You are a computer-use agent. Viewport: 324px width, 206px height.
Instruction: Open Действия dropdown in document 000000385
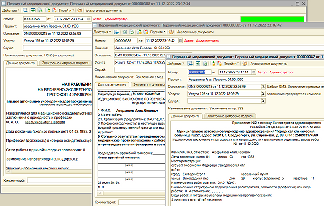102,32
